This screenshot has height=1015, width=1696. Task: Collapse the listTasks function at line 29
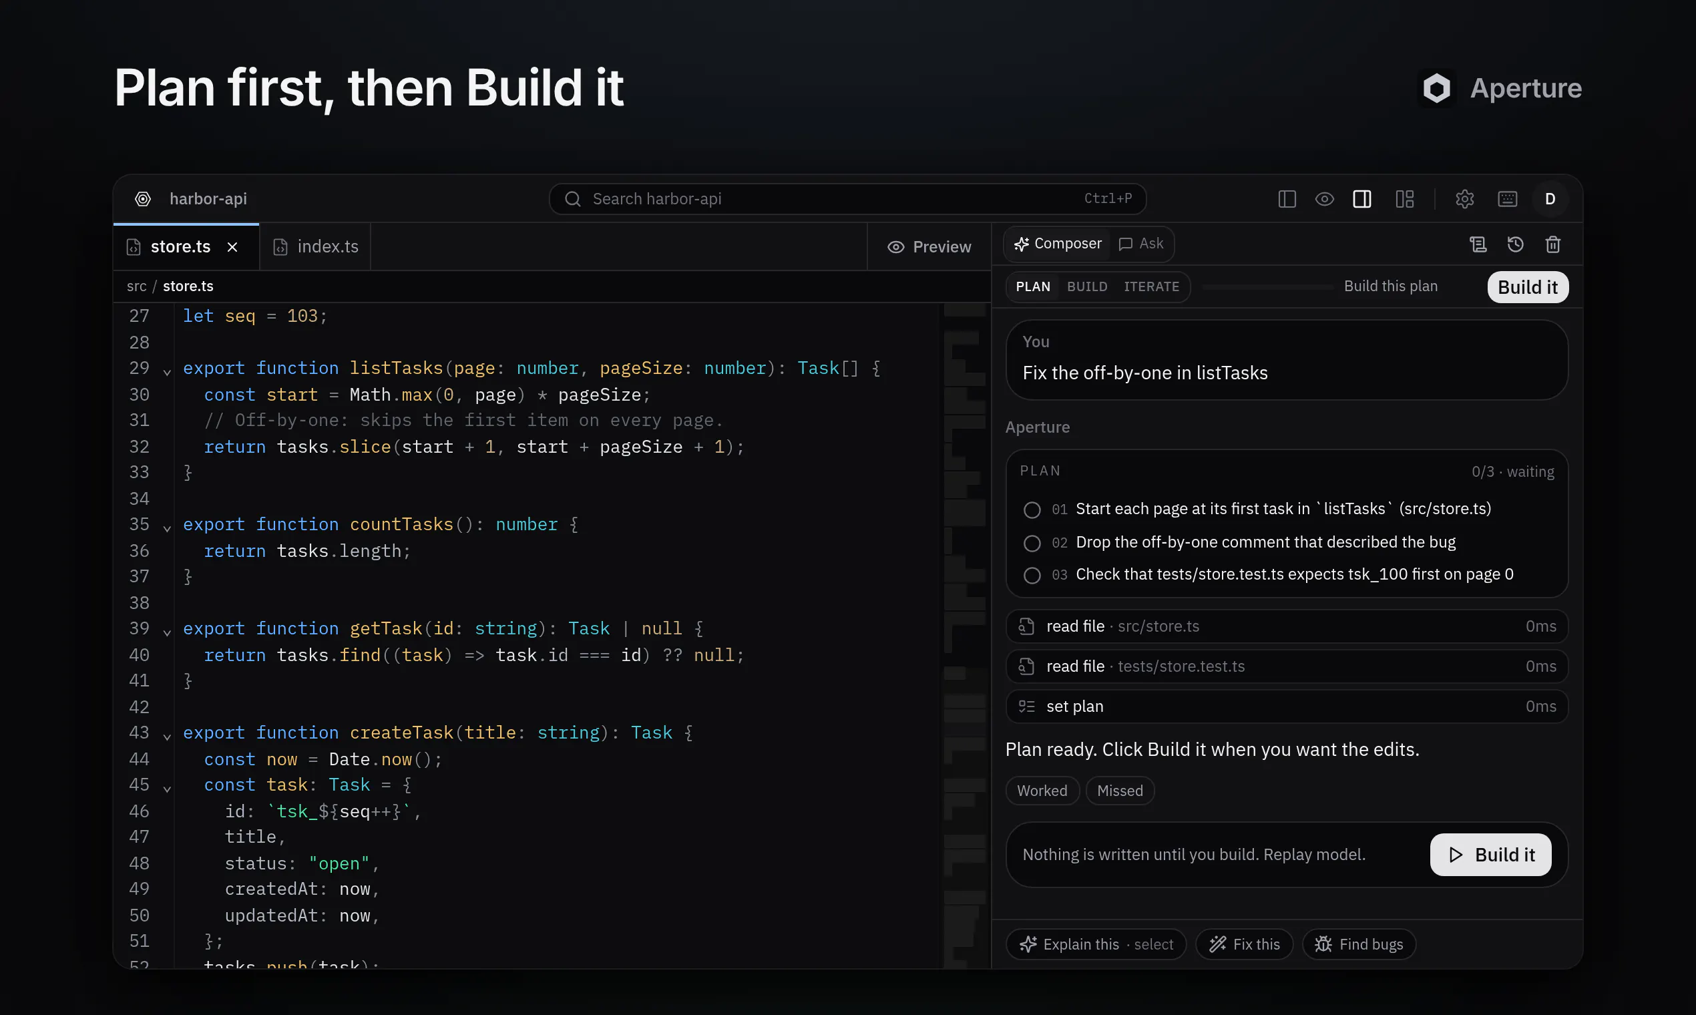click(x=167, y=372)
